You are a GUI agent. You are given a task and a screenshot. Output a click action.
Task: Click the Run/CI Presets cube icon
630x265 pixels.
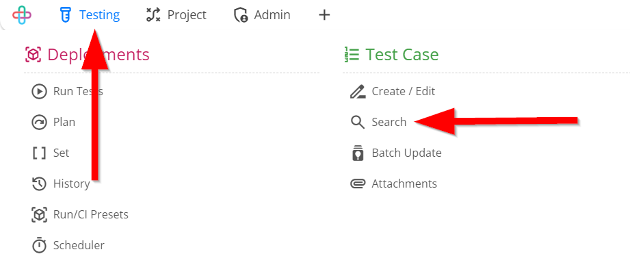click(x=39, y=215)
